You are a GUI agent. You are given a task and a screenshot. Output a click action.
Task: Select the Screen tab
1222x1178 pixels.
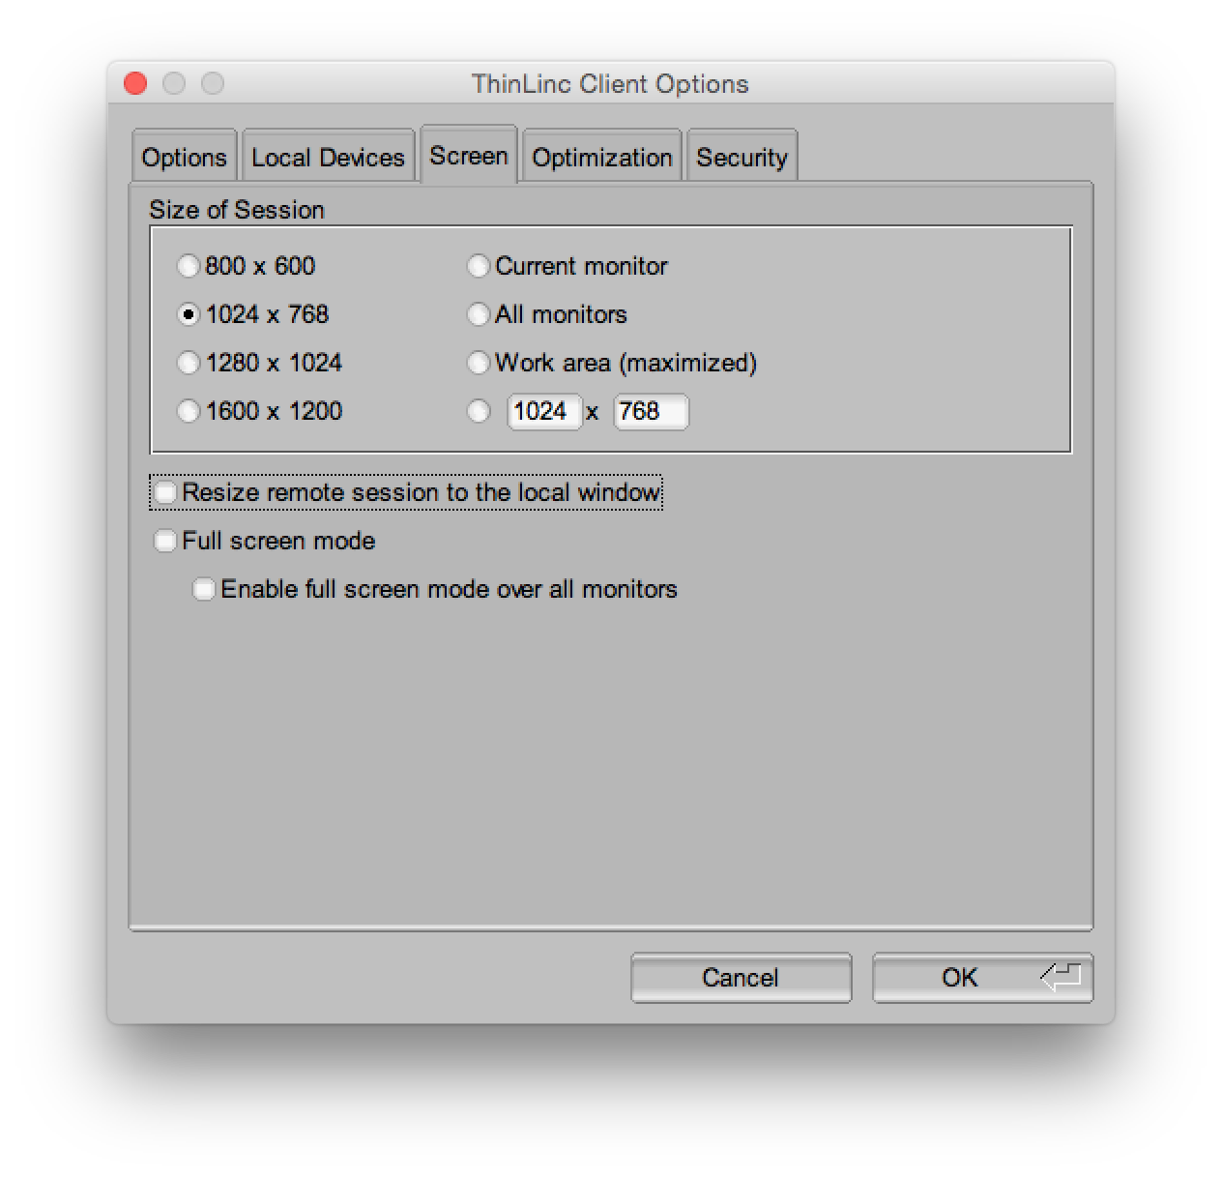pyautogui.click(x=469, y=156)
